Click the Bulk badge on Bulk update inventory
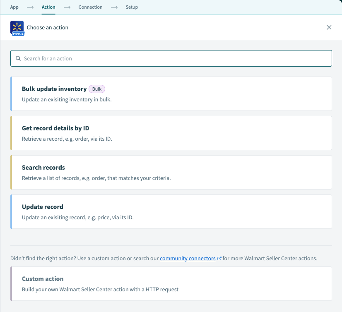 click(x=96, y=89)
